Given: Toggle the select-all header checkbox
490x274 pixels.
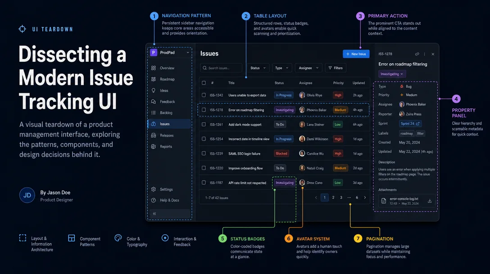Looking at the screenshot, I should click(204, 83).
